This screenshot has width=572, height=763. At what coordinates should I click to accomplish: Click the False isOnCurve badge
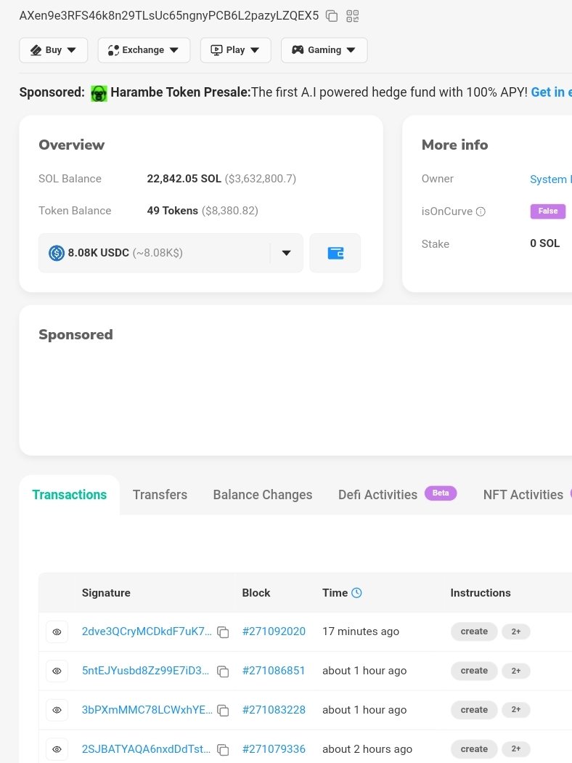pos(548,211)
